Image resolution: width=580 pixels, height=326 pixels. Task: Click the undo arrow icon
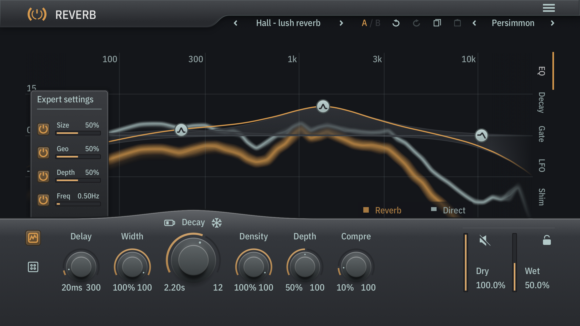coord(396,23)
